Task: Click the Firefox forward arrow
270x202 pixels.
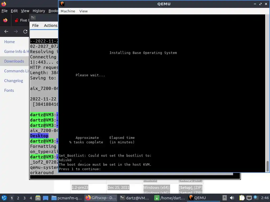Action: (16, 32)
